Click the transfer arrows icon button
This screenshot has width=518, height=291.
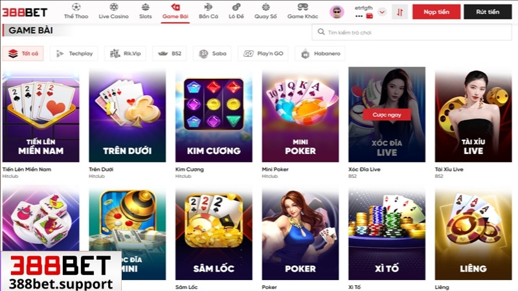pos(400,12)
